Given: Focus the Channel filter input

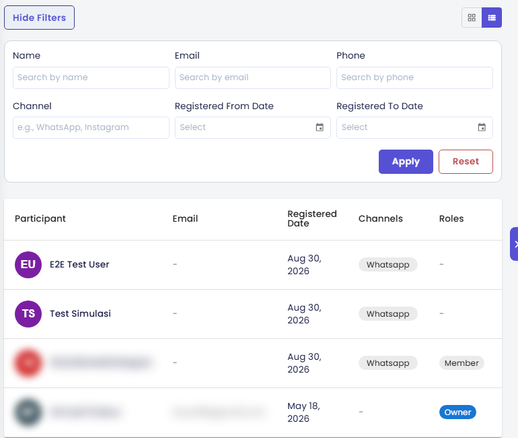Looking at the screenshot, I should (x=91, y=127).
